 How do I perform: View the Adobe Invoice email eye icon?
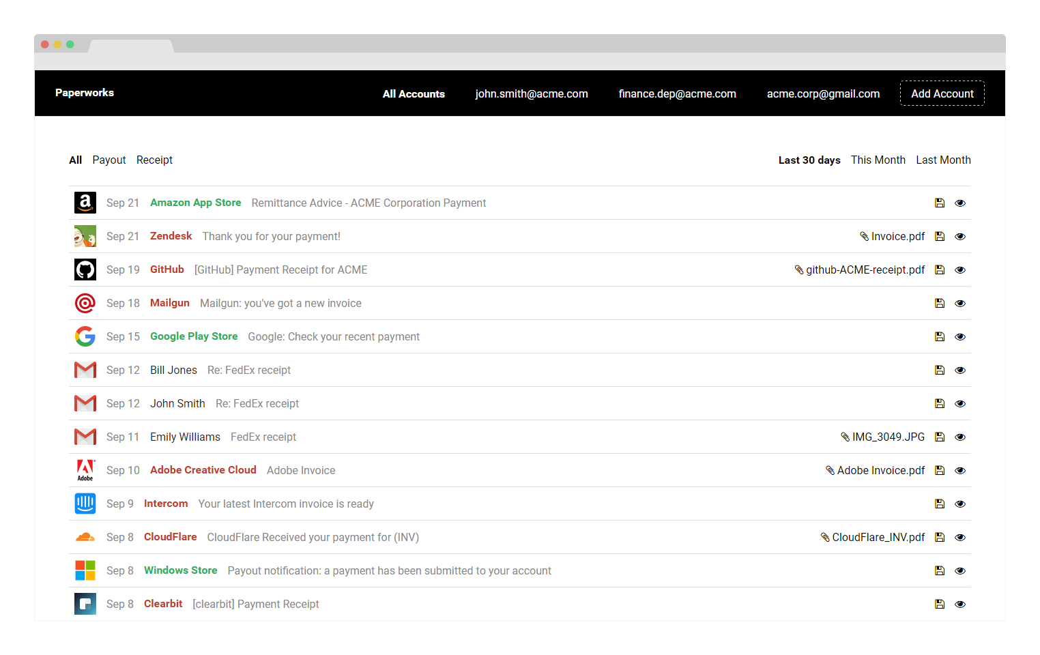point(960,470)
